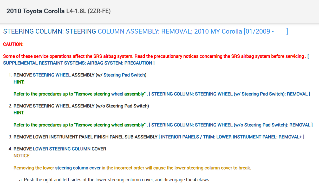Click the HINT label under step 2
This screenshot has width=319, height=185.
coord(19,113)
